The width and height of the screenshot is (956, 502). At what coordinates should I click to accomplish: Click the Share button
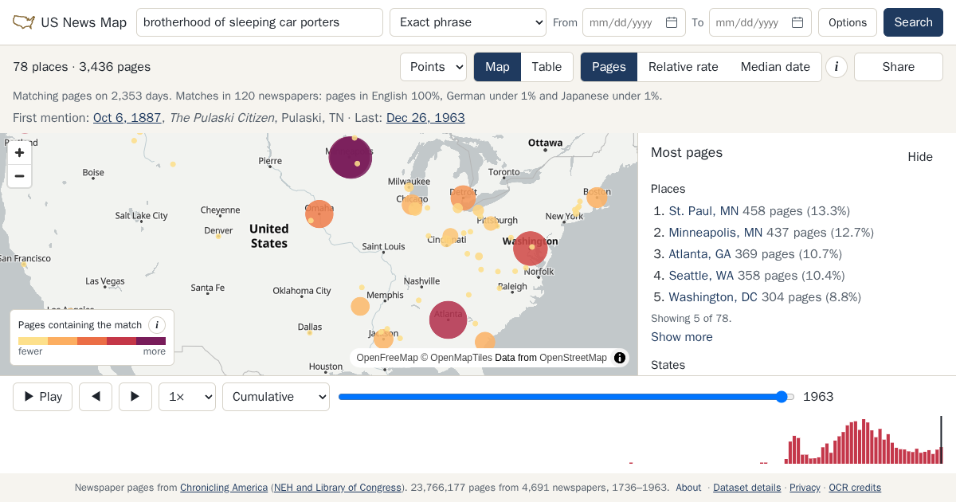pos(899,67)
